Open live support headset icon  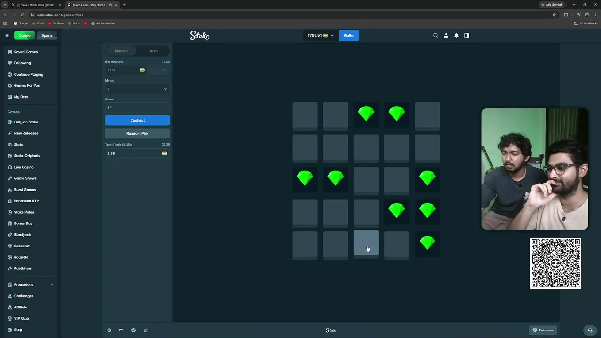(590, 330)
